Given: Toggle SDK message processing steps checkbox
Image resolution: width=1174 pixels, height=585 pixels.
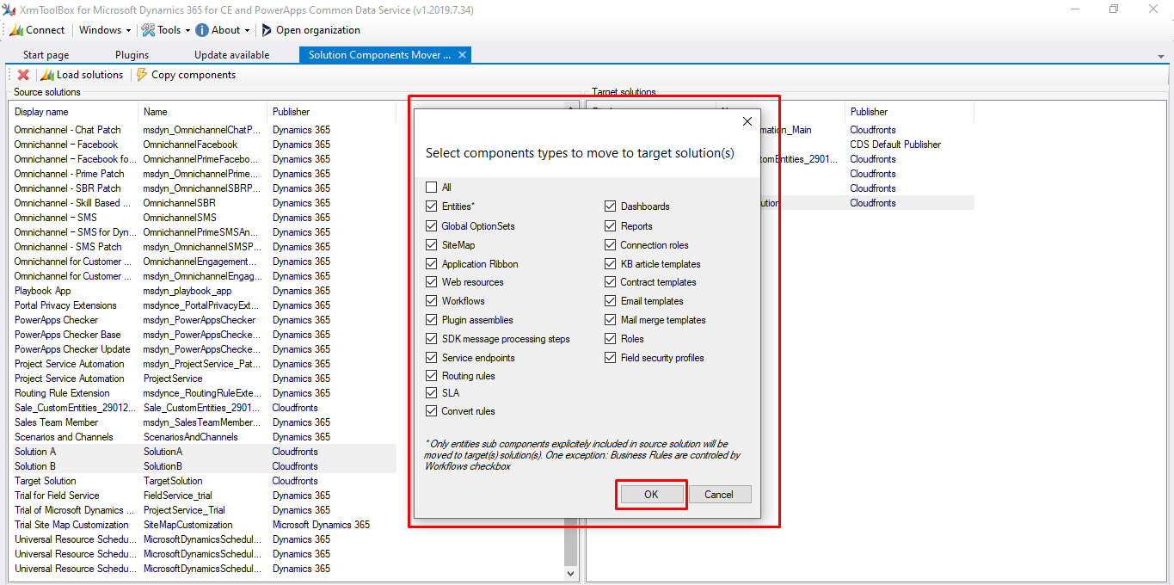Looking at the screenshot, I should [x=431, y=339].
